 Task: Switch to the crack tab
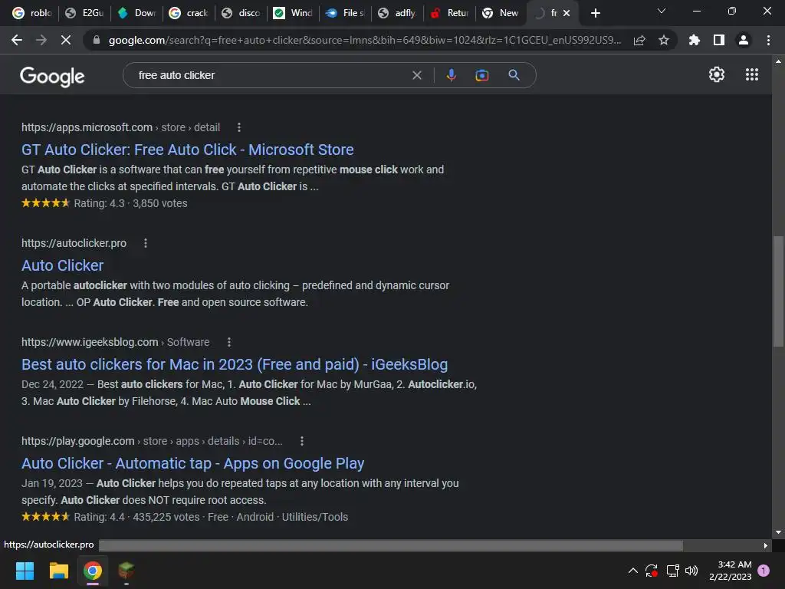[189, 13]
